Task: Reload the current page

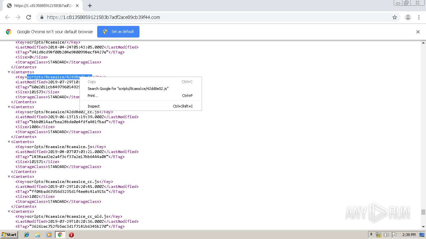Action: tap(29, 17)
